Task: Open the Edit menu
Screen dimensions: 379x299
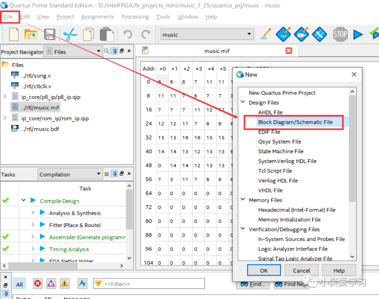Action: [25, 17]
